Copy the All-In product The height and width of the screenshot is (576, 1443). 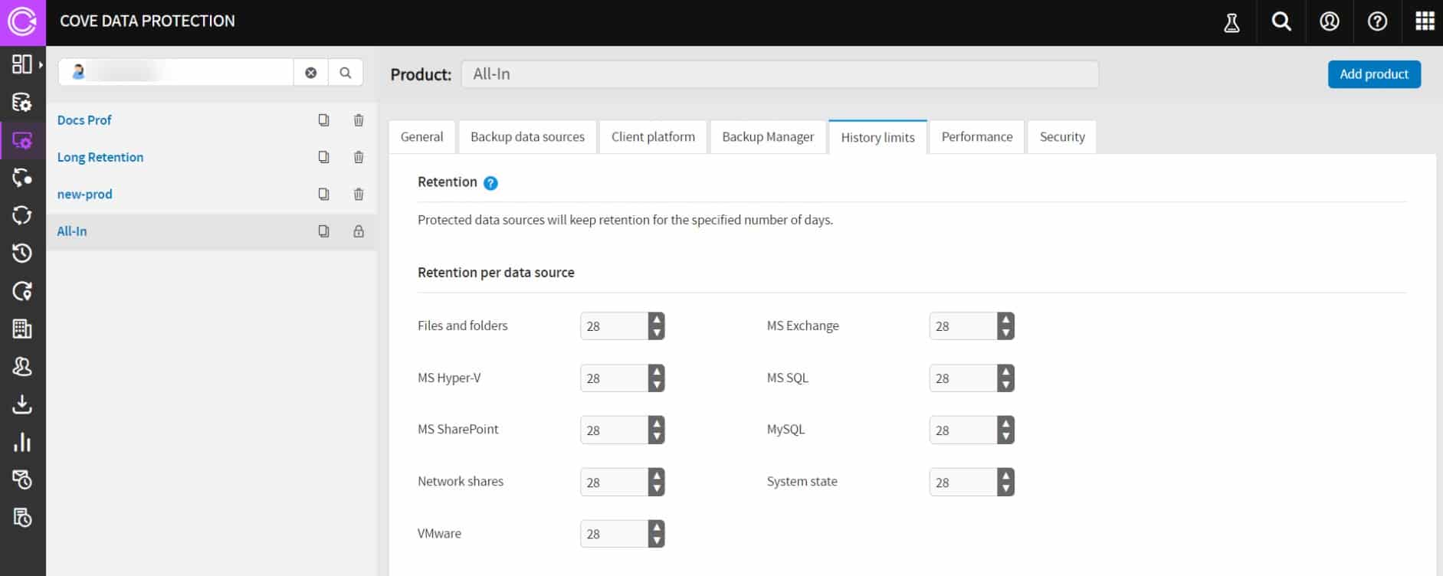coord(323,231)
